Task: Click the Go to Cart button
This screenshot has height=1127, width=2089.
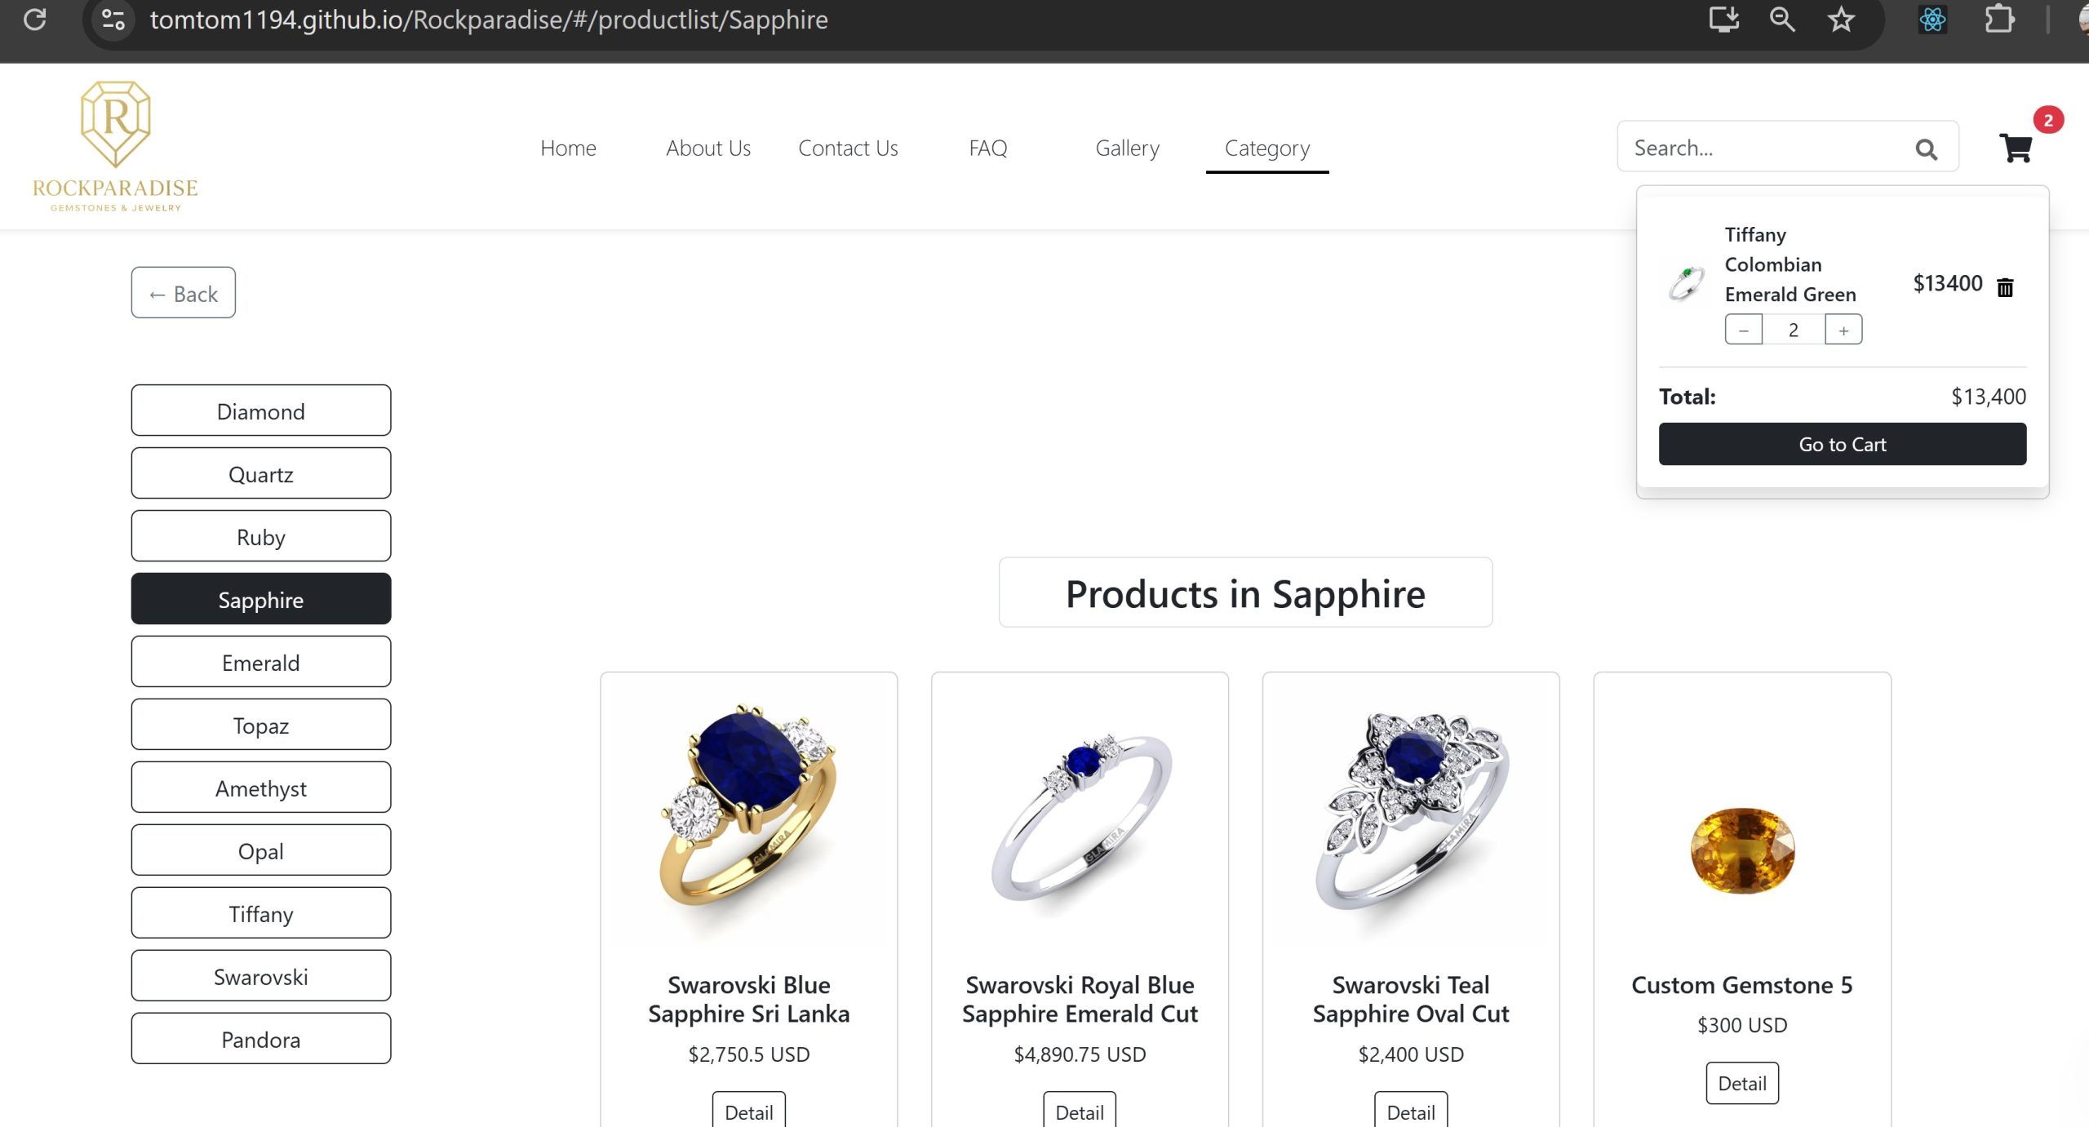Action: [x=1843, y=444]
